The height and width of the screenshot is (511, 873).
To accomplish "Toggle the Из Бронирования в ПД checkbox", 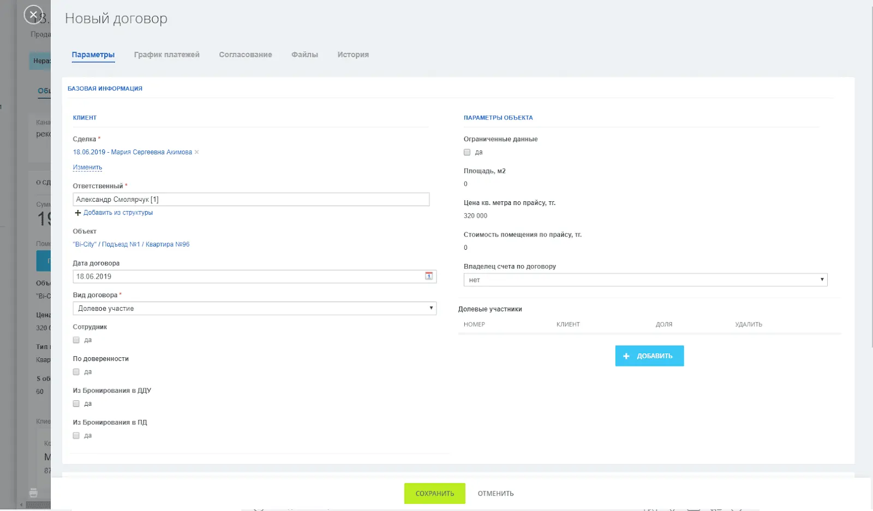I will pos(76,436).
